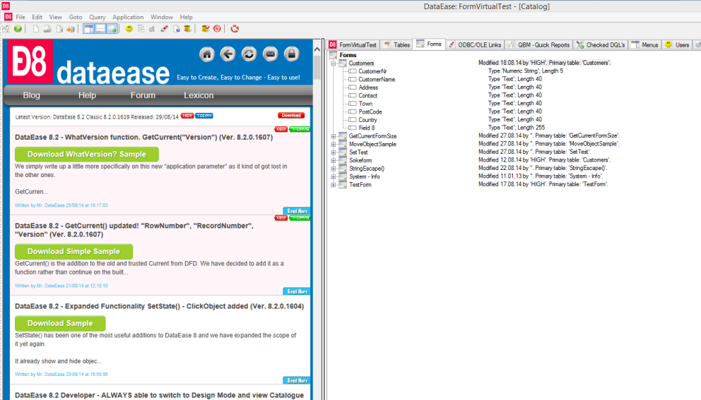Open the View menu
This screenshot has height=400, width=701.
point(55,17)
